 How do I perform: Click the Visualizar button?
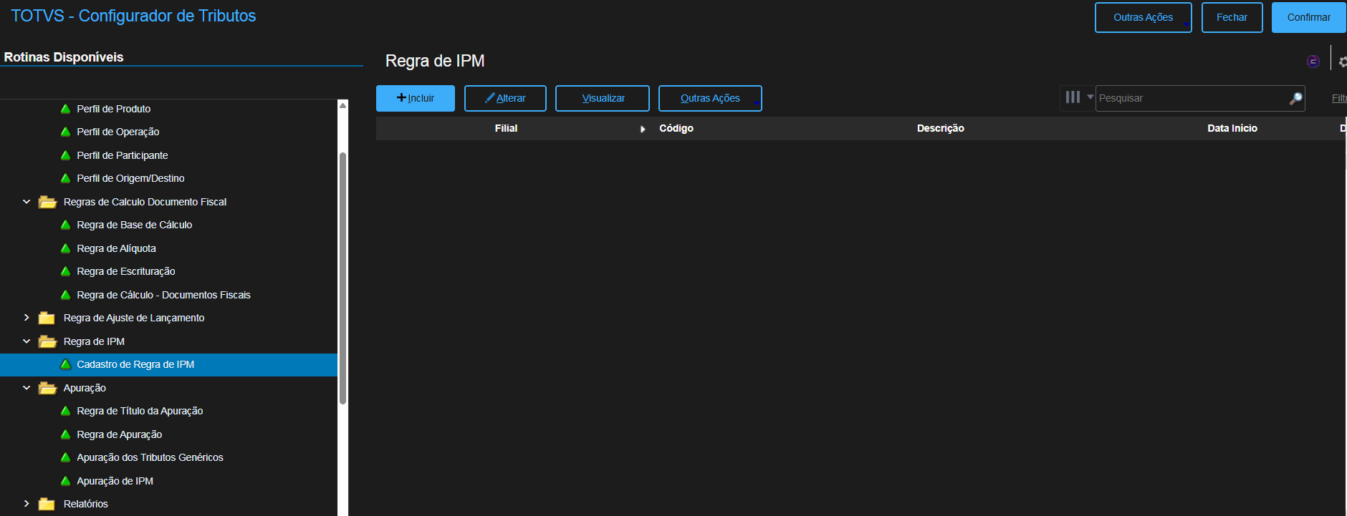tap(603, 98)
